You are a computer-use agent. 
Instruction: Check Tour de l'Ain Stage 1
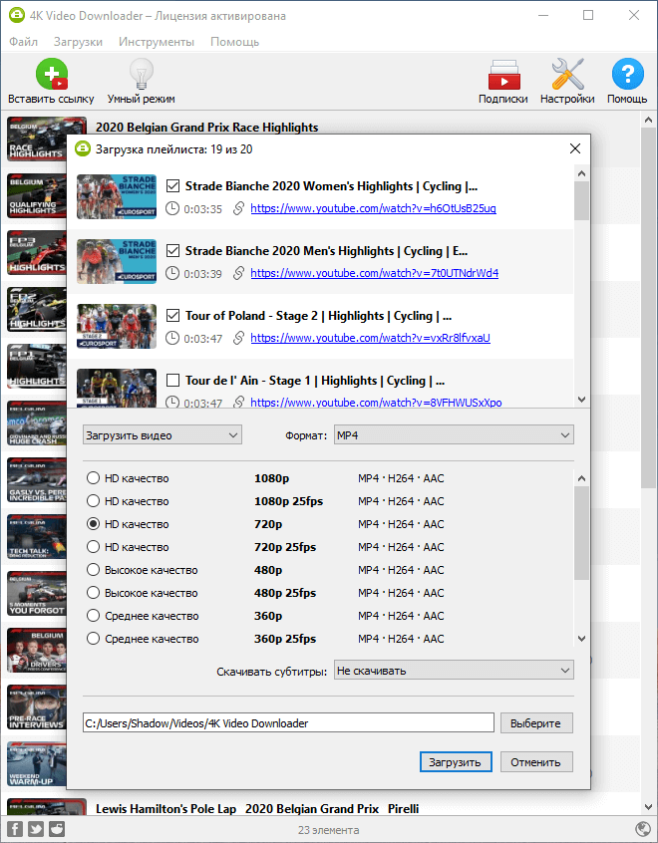coord(172,381)
